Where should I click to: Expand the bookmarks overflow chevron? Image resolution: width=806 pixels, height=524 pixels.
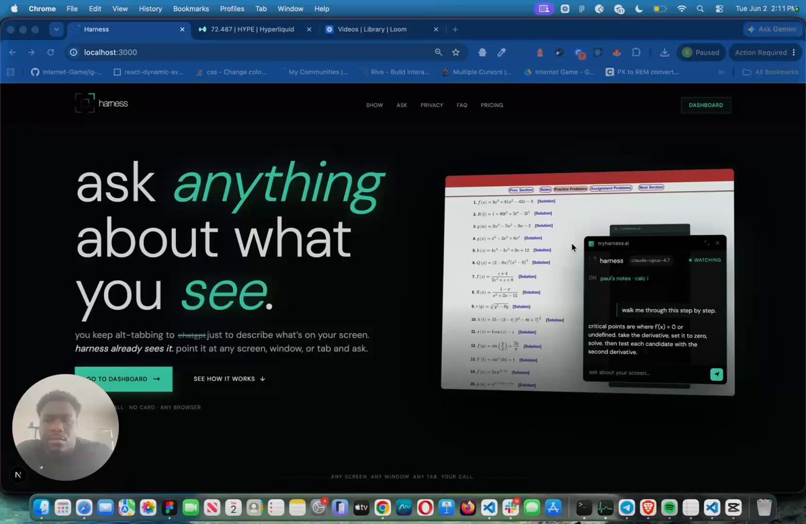(x=721, y=72)
